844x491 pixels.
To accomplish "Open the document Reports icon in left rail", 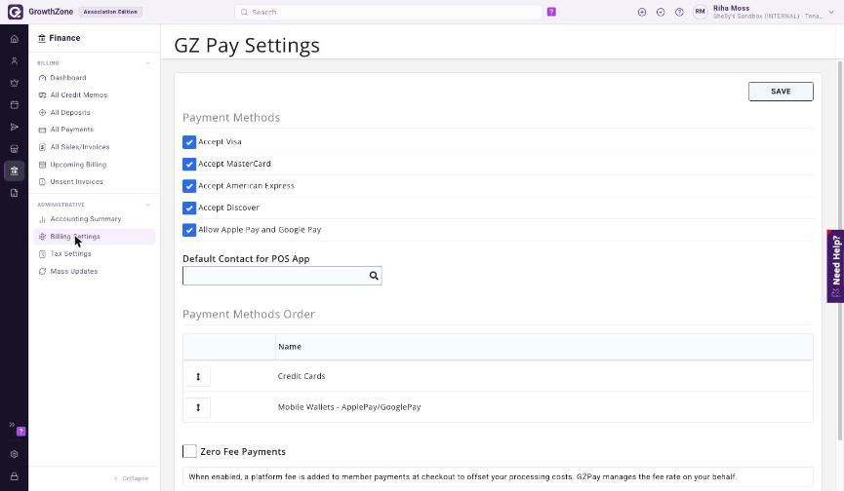I will 15,193.
